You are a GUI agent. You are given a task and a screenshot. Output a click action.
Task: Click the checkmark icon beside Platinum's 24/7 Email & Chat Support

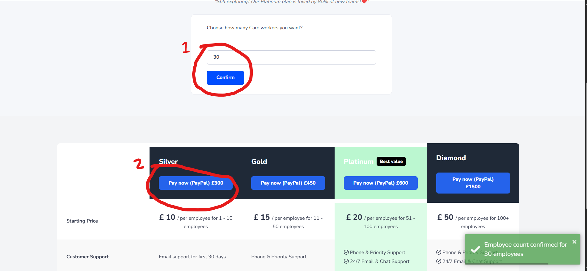point(346,261)
